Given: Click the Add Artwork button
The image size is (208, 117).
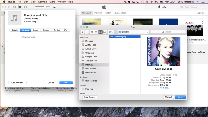Looking at the screenshot, I should pyautogui.click(x=17, y=83).
